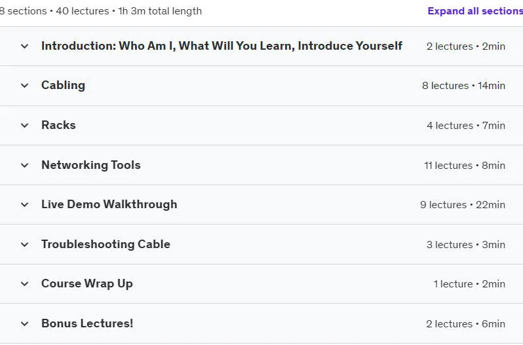
Task: Click the 11 lectures • 8min label
Action: point(465,166)
